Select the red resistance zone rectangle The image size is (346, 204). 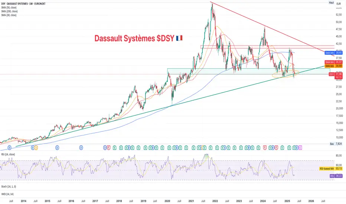pyautogui.click(x=267, y=47)
